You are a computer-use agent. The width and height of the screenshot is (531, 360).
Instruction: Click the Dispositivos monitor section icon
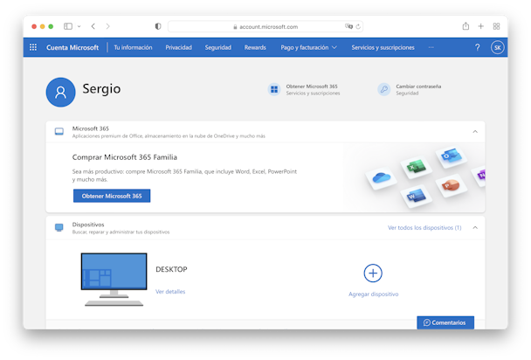(x=59, y=227)
